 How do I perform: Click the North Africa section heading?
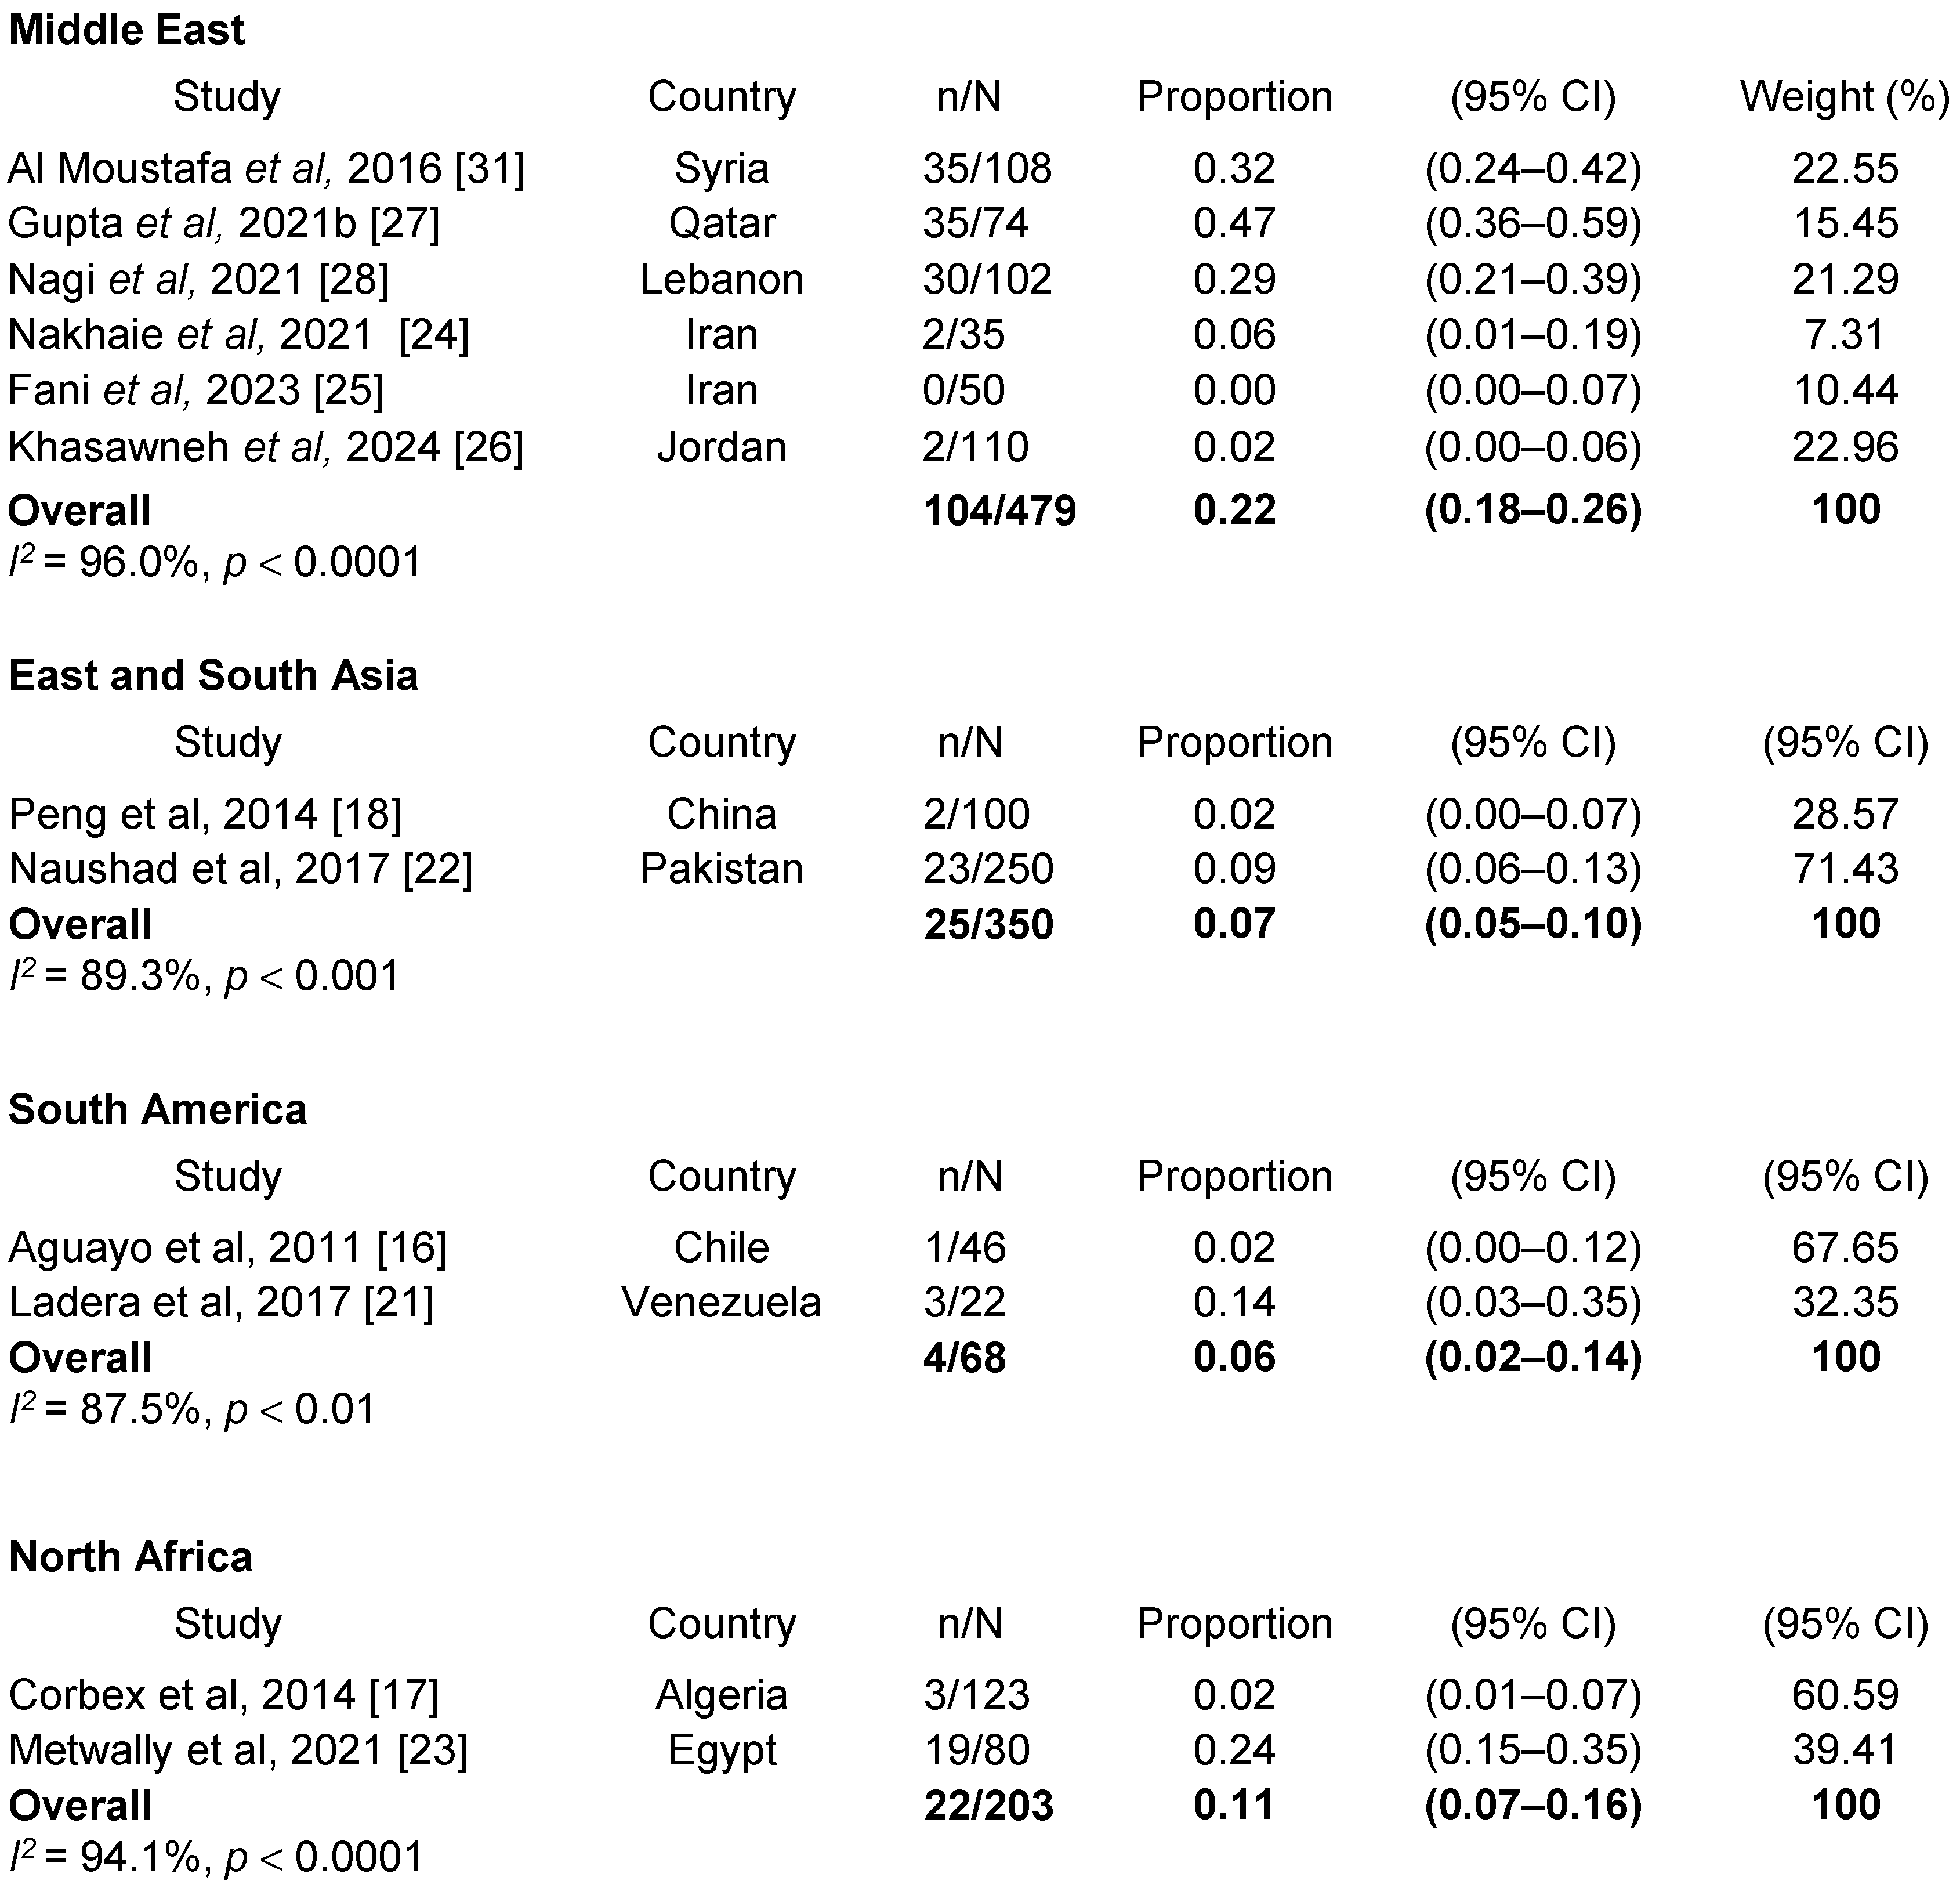pos(130,1557)
